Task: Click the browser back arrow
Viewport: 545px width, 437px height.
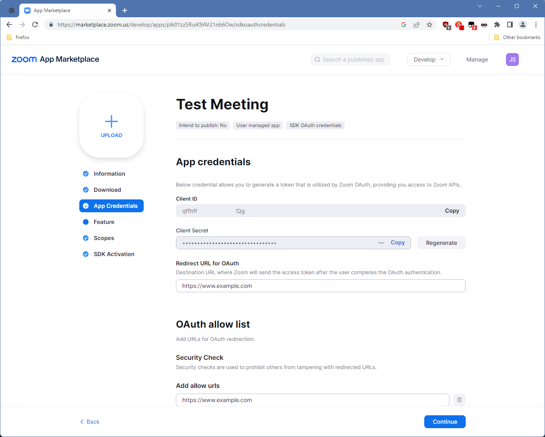Action: coord(9,25)
